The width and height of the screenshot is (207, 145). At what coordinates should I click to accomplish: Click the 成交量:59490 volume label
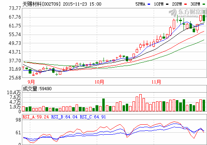point(37,89)
